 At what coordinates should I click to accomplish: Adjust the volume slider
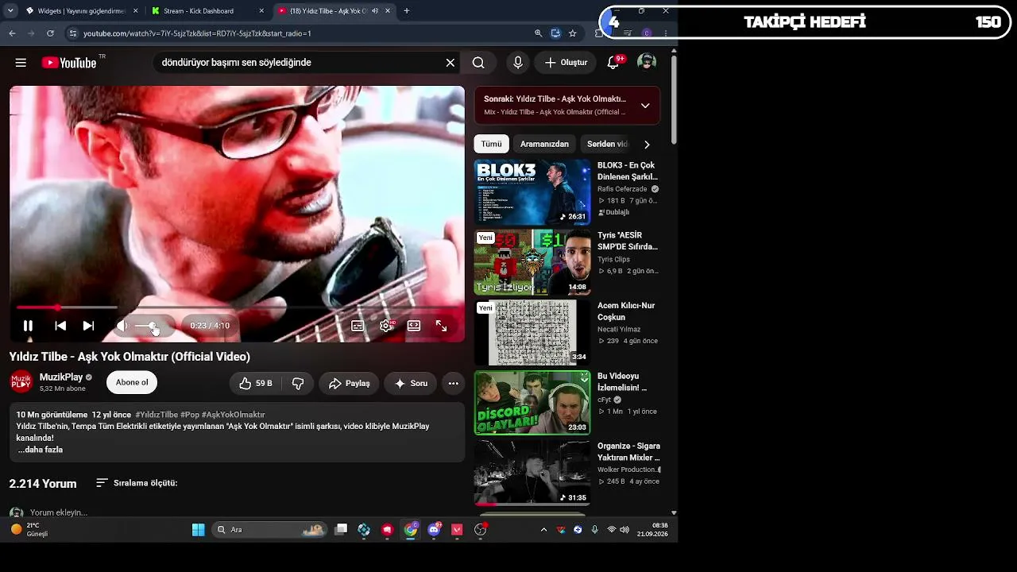(x=149, y=327)
